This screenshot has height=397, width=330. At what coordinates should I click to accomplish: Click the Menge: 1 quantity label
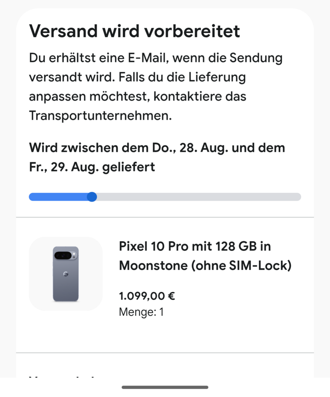(141, 312)
